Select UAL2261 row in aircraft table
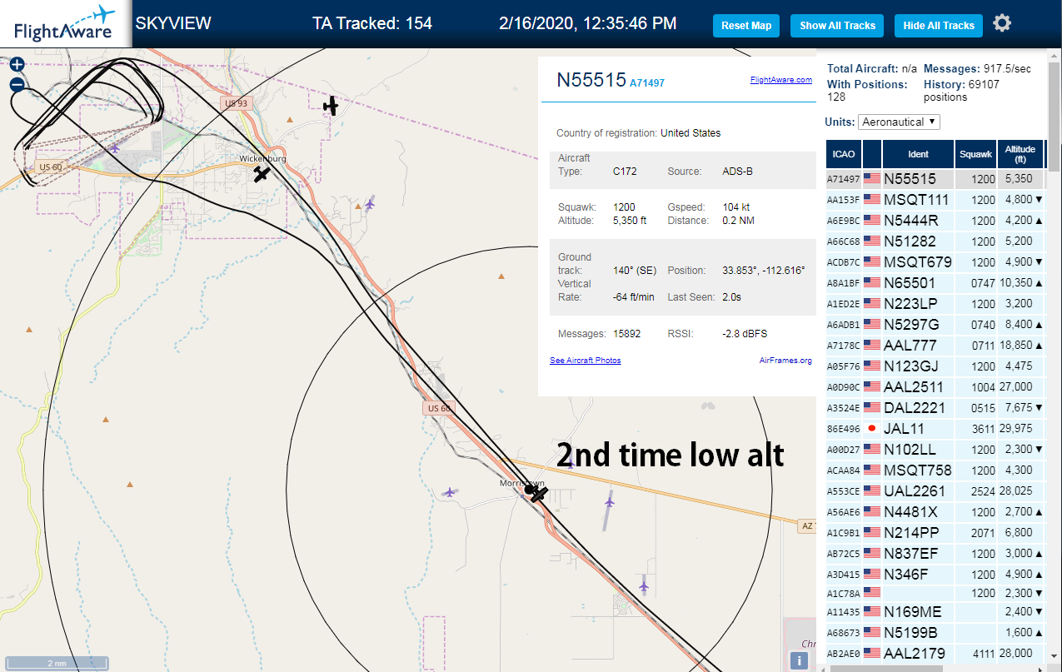1062x672 pixels. (x=935, y=490)
